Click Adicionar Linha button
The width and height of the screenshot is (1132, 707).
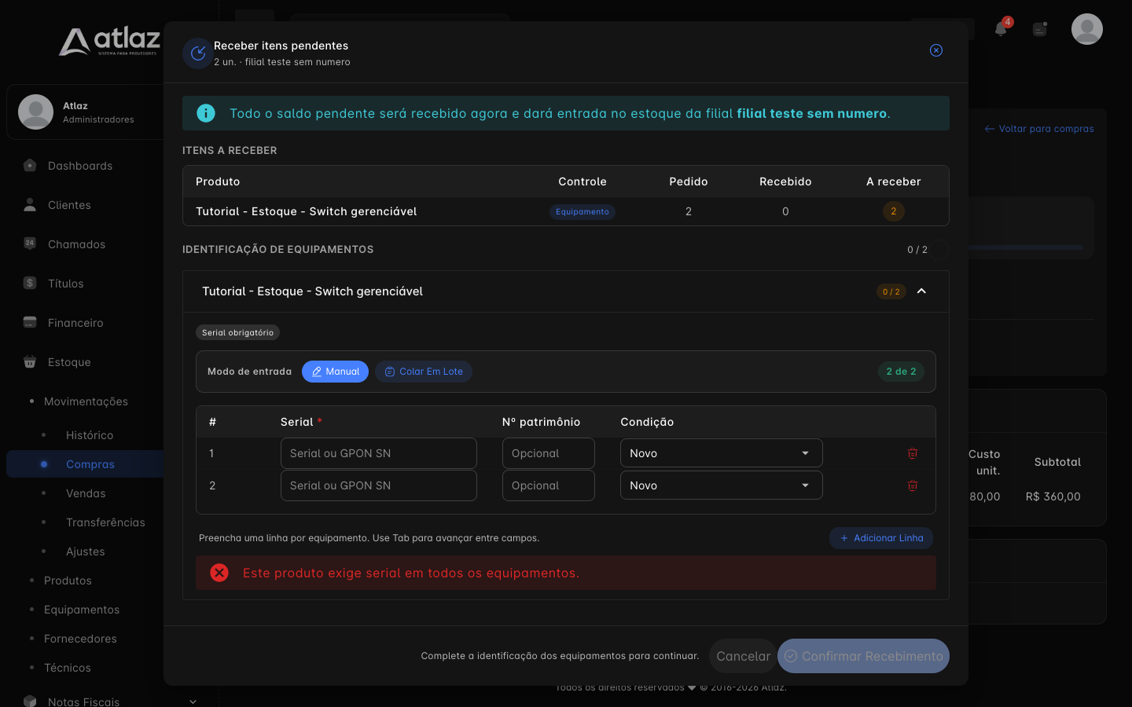click(881, 538)
